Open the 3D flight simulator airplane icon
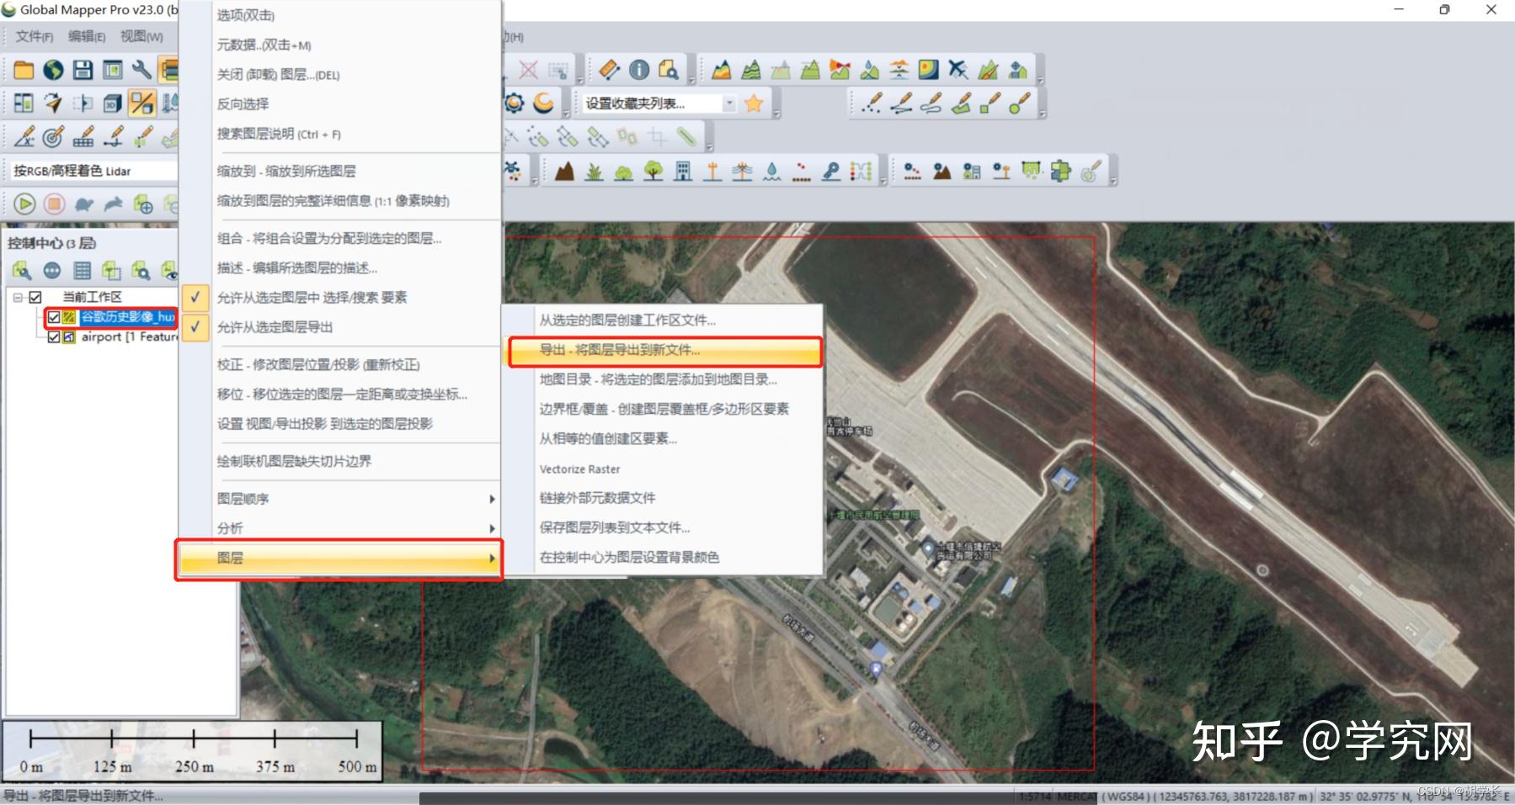Viewport: 1515px width, 805px height. 957,69
